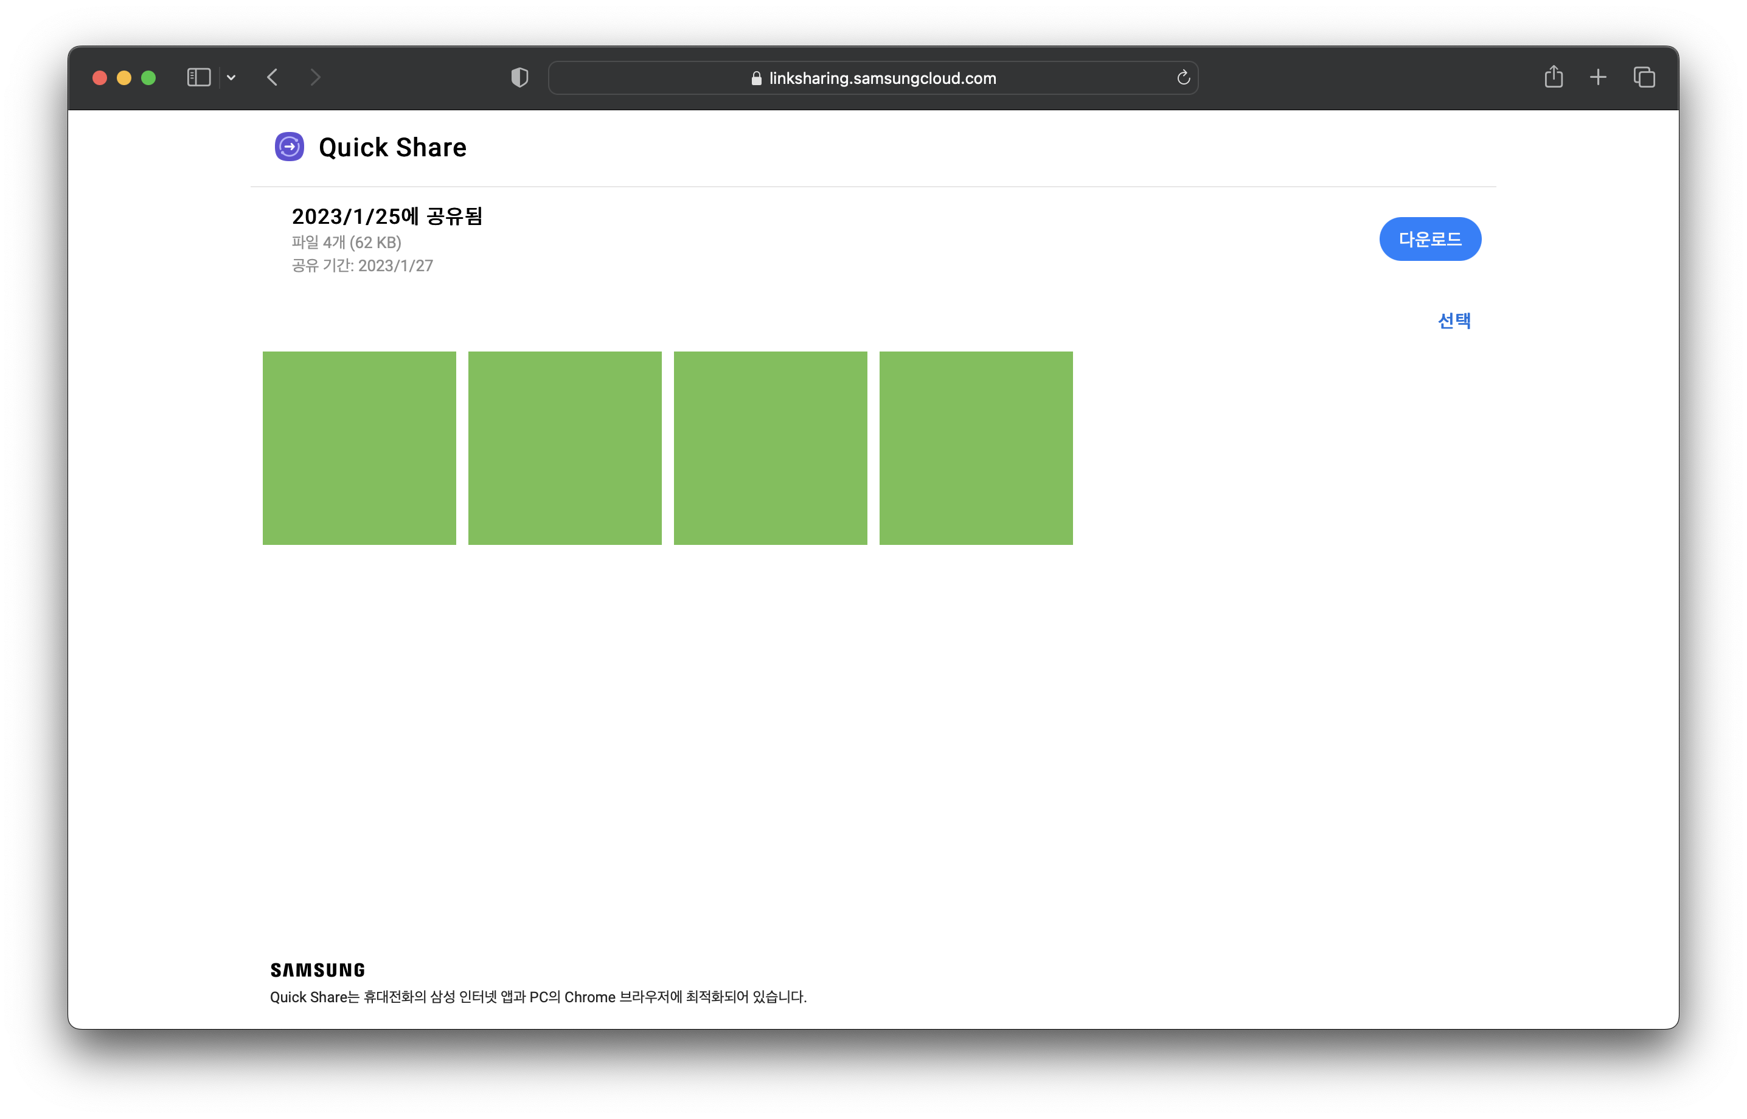
Task: Click the Quick Share header title
Action: [x=392, y=148]
